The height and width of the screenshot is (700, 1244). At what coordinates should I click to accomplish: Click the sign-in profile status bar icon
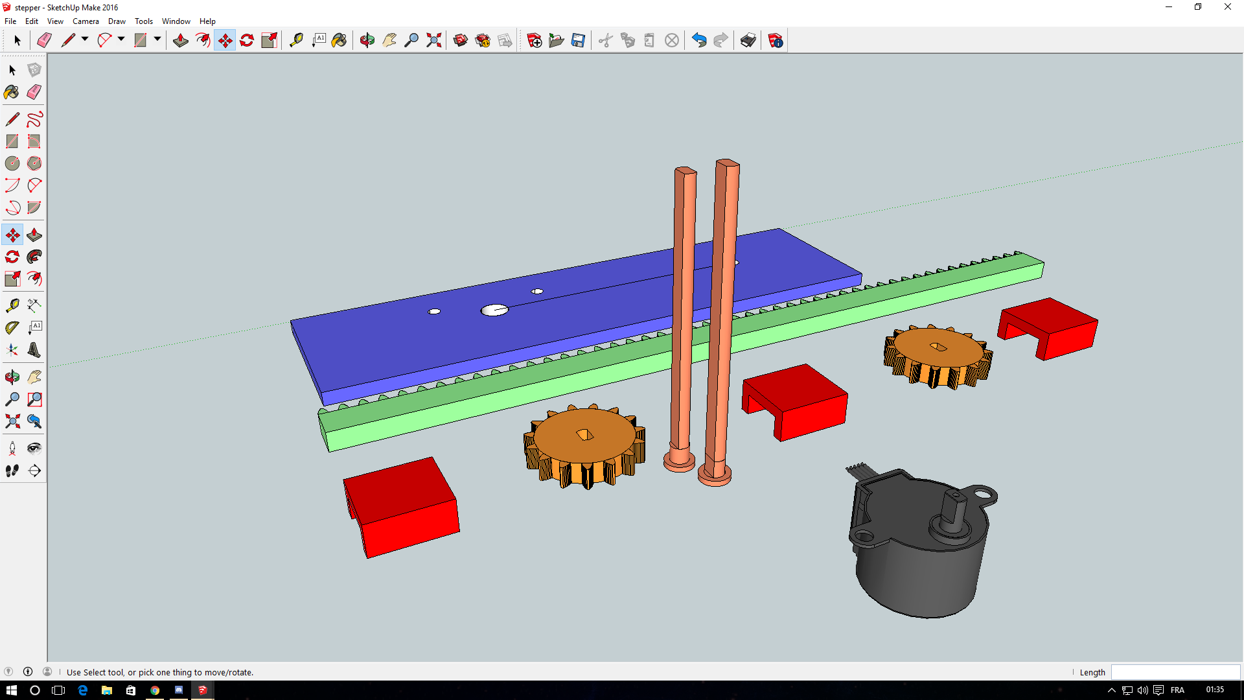coord(47,672)
